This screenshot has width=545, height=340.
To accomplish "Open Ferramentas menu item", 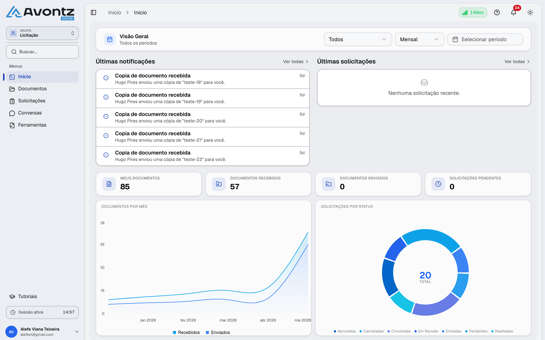I will 42,125.
